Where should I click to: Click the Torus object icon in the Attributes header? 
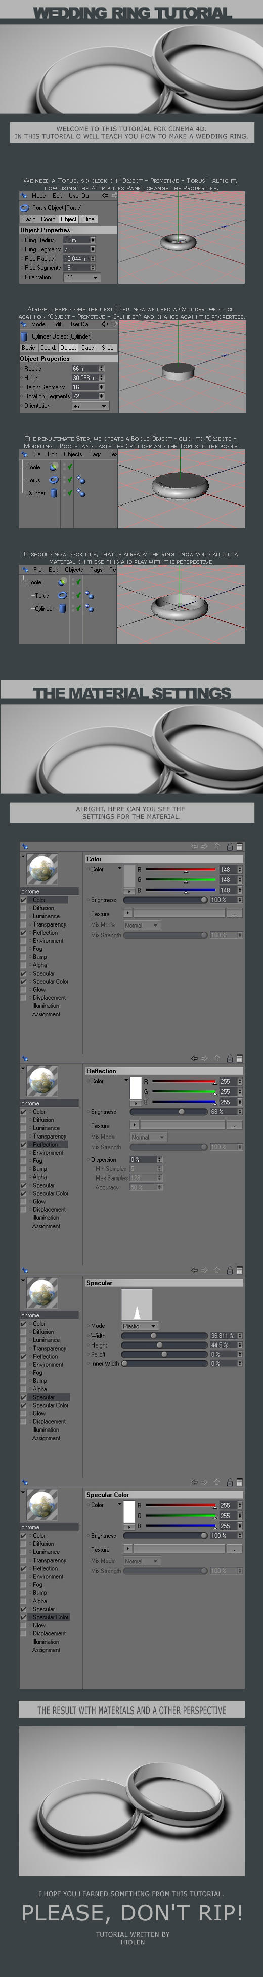click(x=25, y=207)
